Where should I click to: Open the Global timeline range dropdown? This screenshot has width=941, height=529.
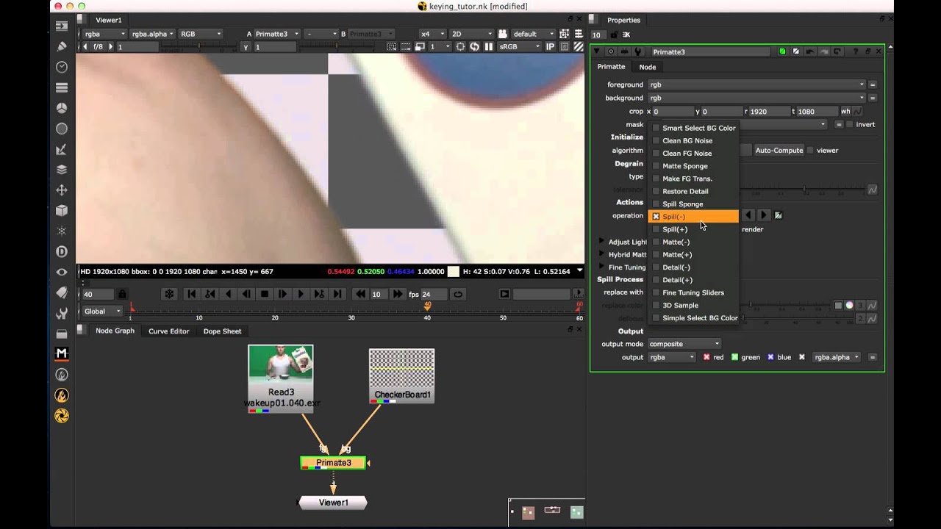tap(102, 311)
